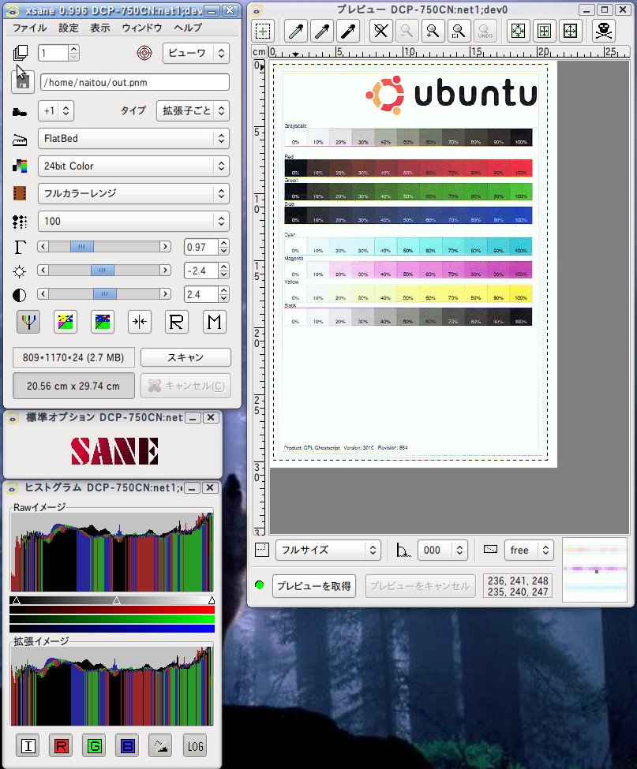
Task: Pick gray point with the gray pipette
Action: click(322, 32)
